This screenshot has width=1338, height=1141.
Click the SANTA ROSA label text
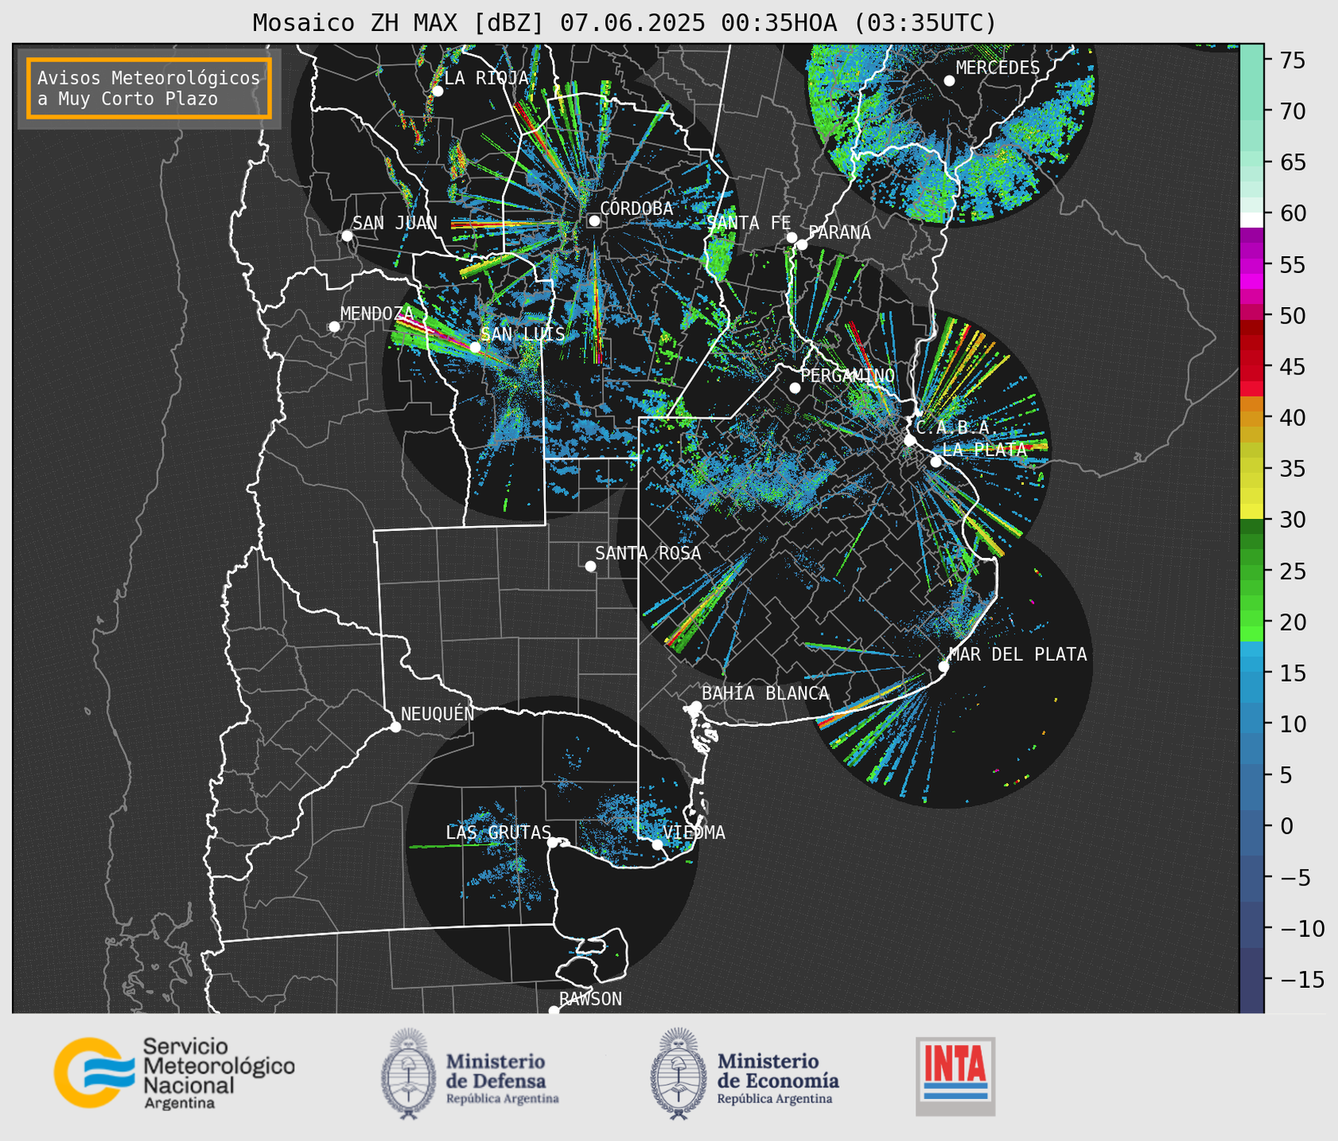648,553
